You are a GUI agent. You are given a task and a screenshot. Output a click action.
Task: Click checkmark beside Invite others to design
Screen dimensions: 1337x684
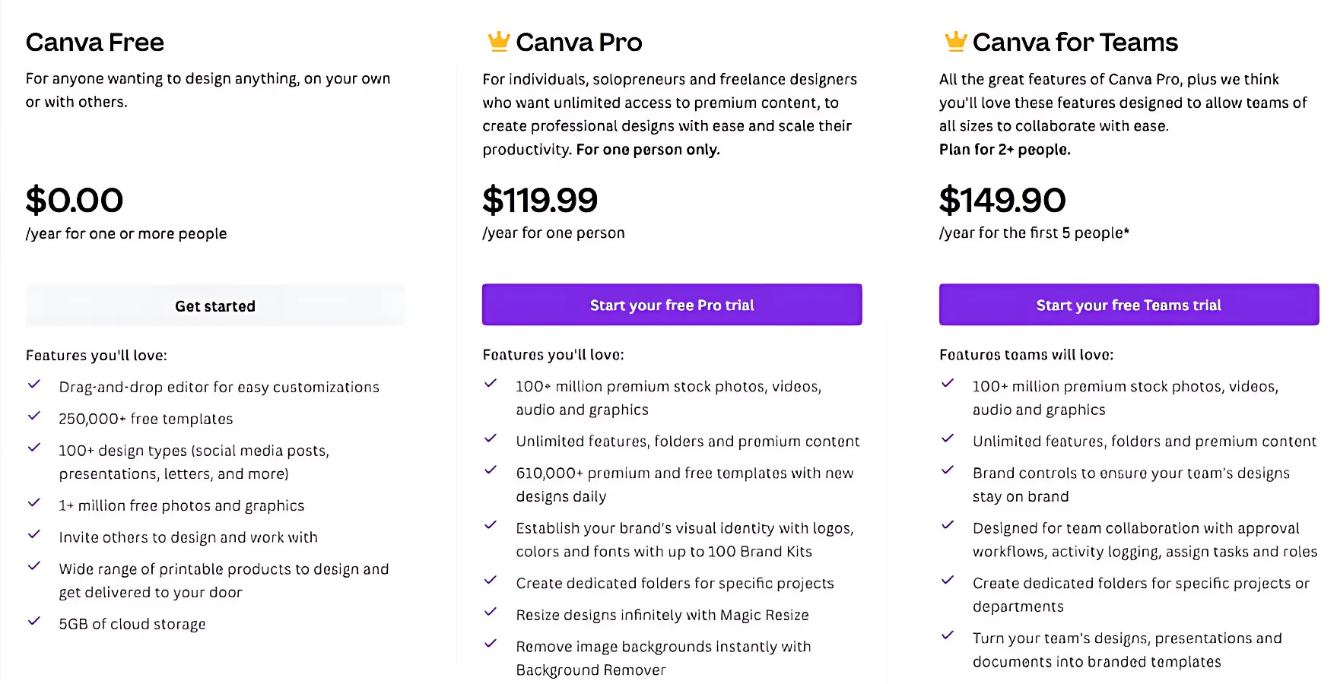[34, 535]
